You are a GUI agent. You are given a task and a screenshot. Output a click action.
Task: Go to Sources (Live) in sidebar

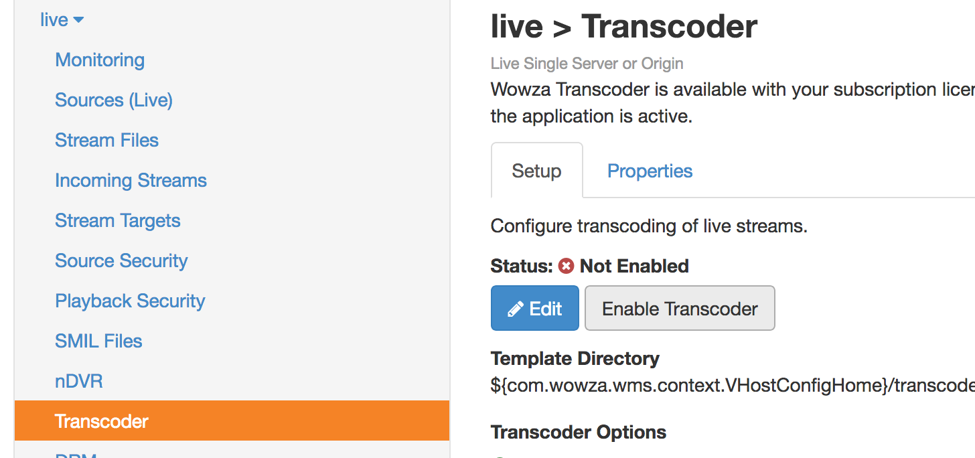point(114,100)
